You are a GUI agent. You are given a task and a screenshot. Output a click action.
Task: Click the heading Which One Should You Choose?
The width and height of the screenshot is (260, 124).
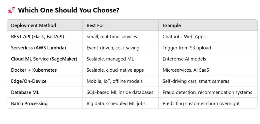pyautogui.click(x=69, y=10)
